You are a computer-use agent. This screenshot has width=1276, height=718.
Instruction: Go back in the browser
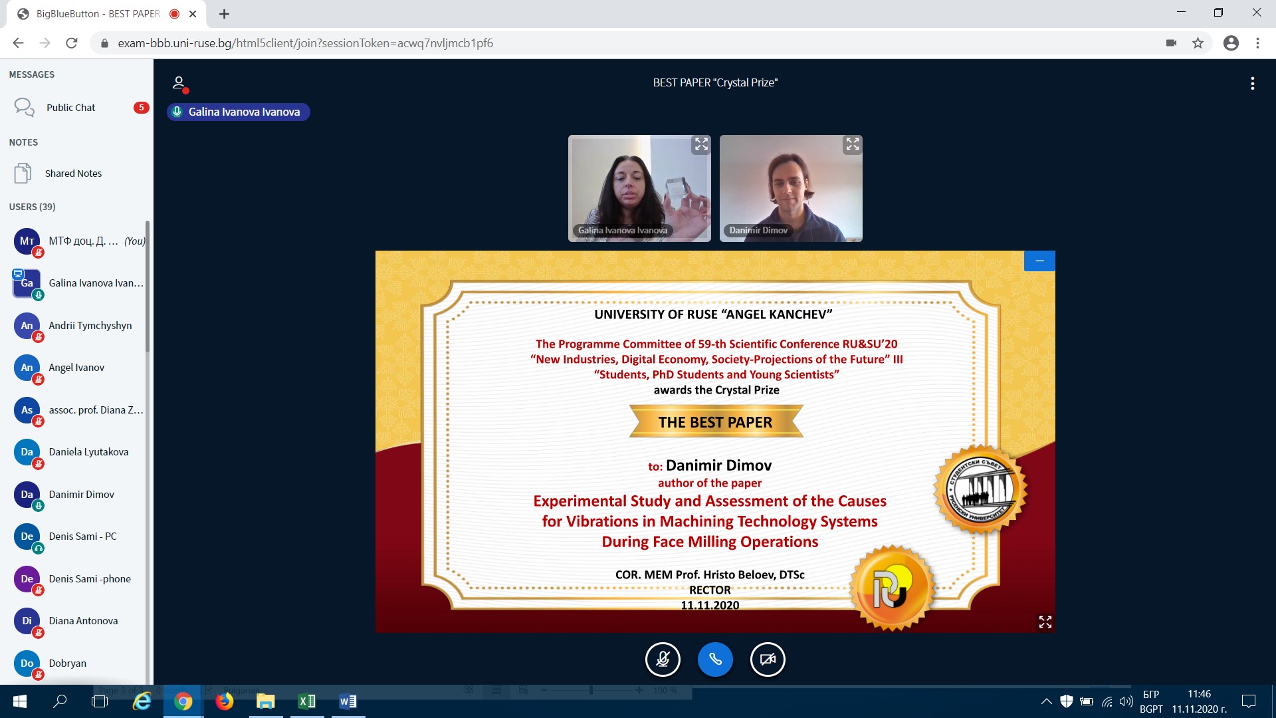tap(18, 43)
